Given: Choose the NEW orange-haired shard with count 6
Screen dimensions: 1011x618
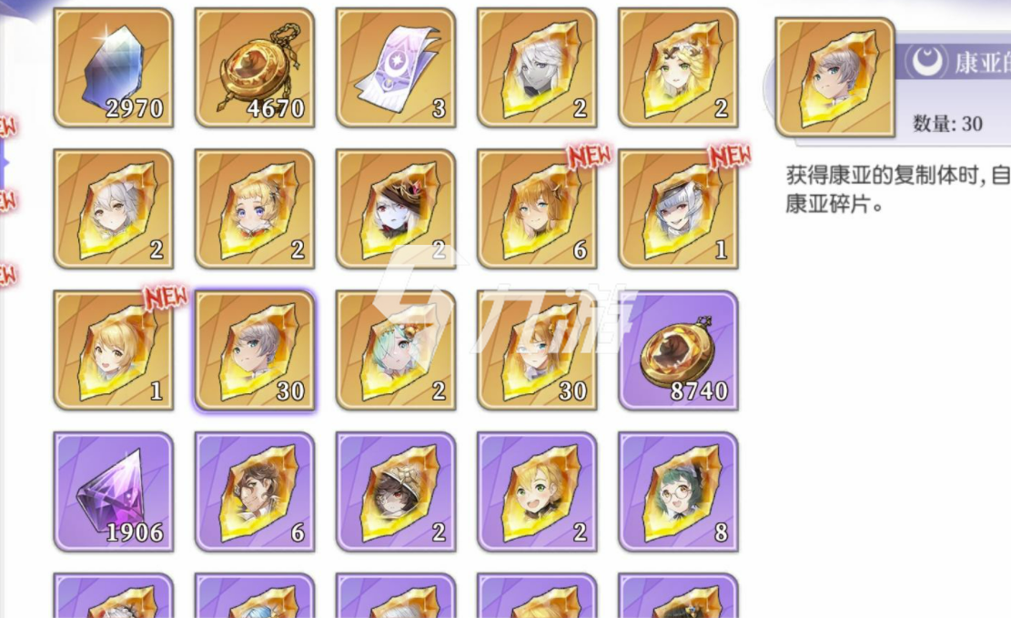Looking at the screenshot, I should pos(537,209).
